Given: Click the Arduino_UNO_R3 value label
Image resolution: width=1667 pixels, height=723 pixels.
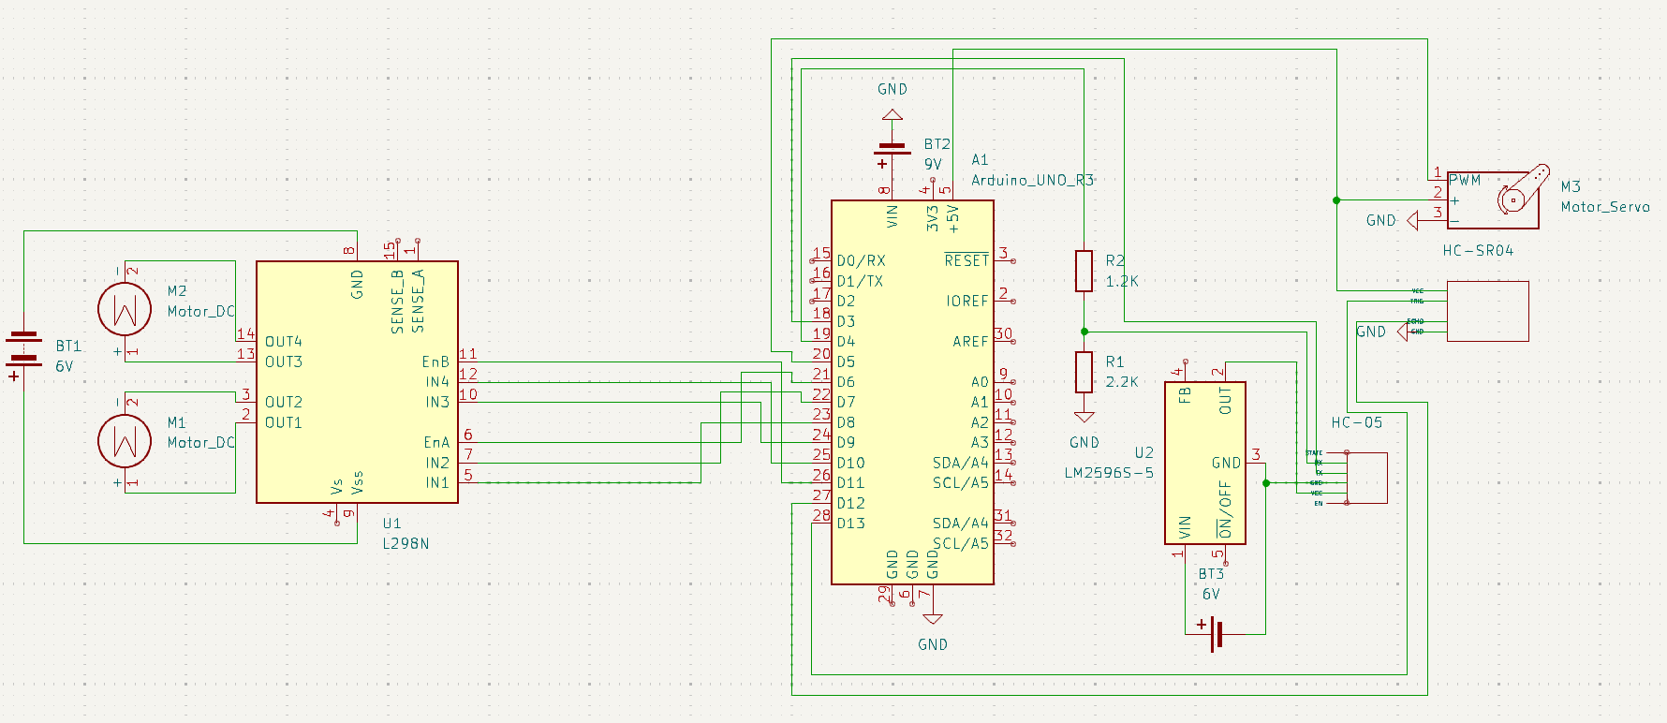Looking at the screenshot, I should (1032, 180).
